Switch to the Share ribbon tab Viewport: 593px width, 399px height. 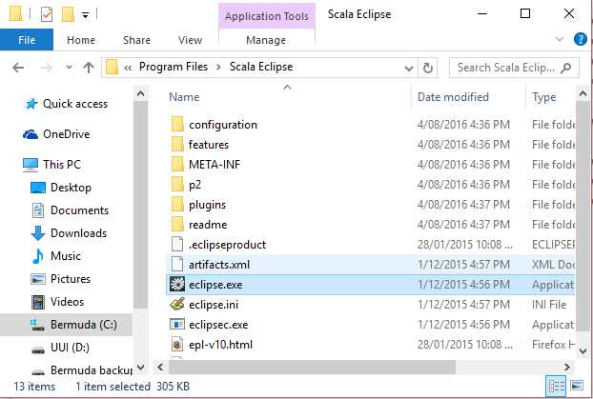click(x=136, y=40)
